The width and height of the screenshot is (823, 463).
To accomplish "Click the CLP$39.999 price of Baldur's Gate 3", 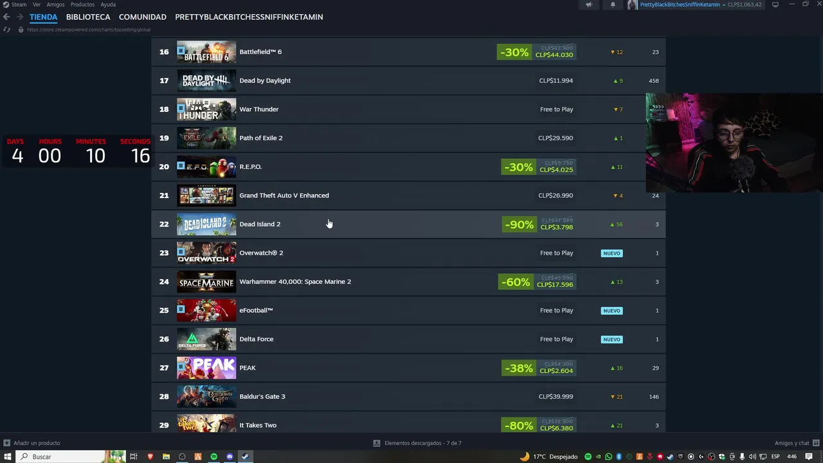I will [x=556, y=396].
